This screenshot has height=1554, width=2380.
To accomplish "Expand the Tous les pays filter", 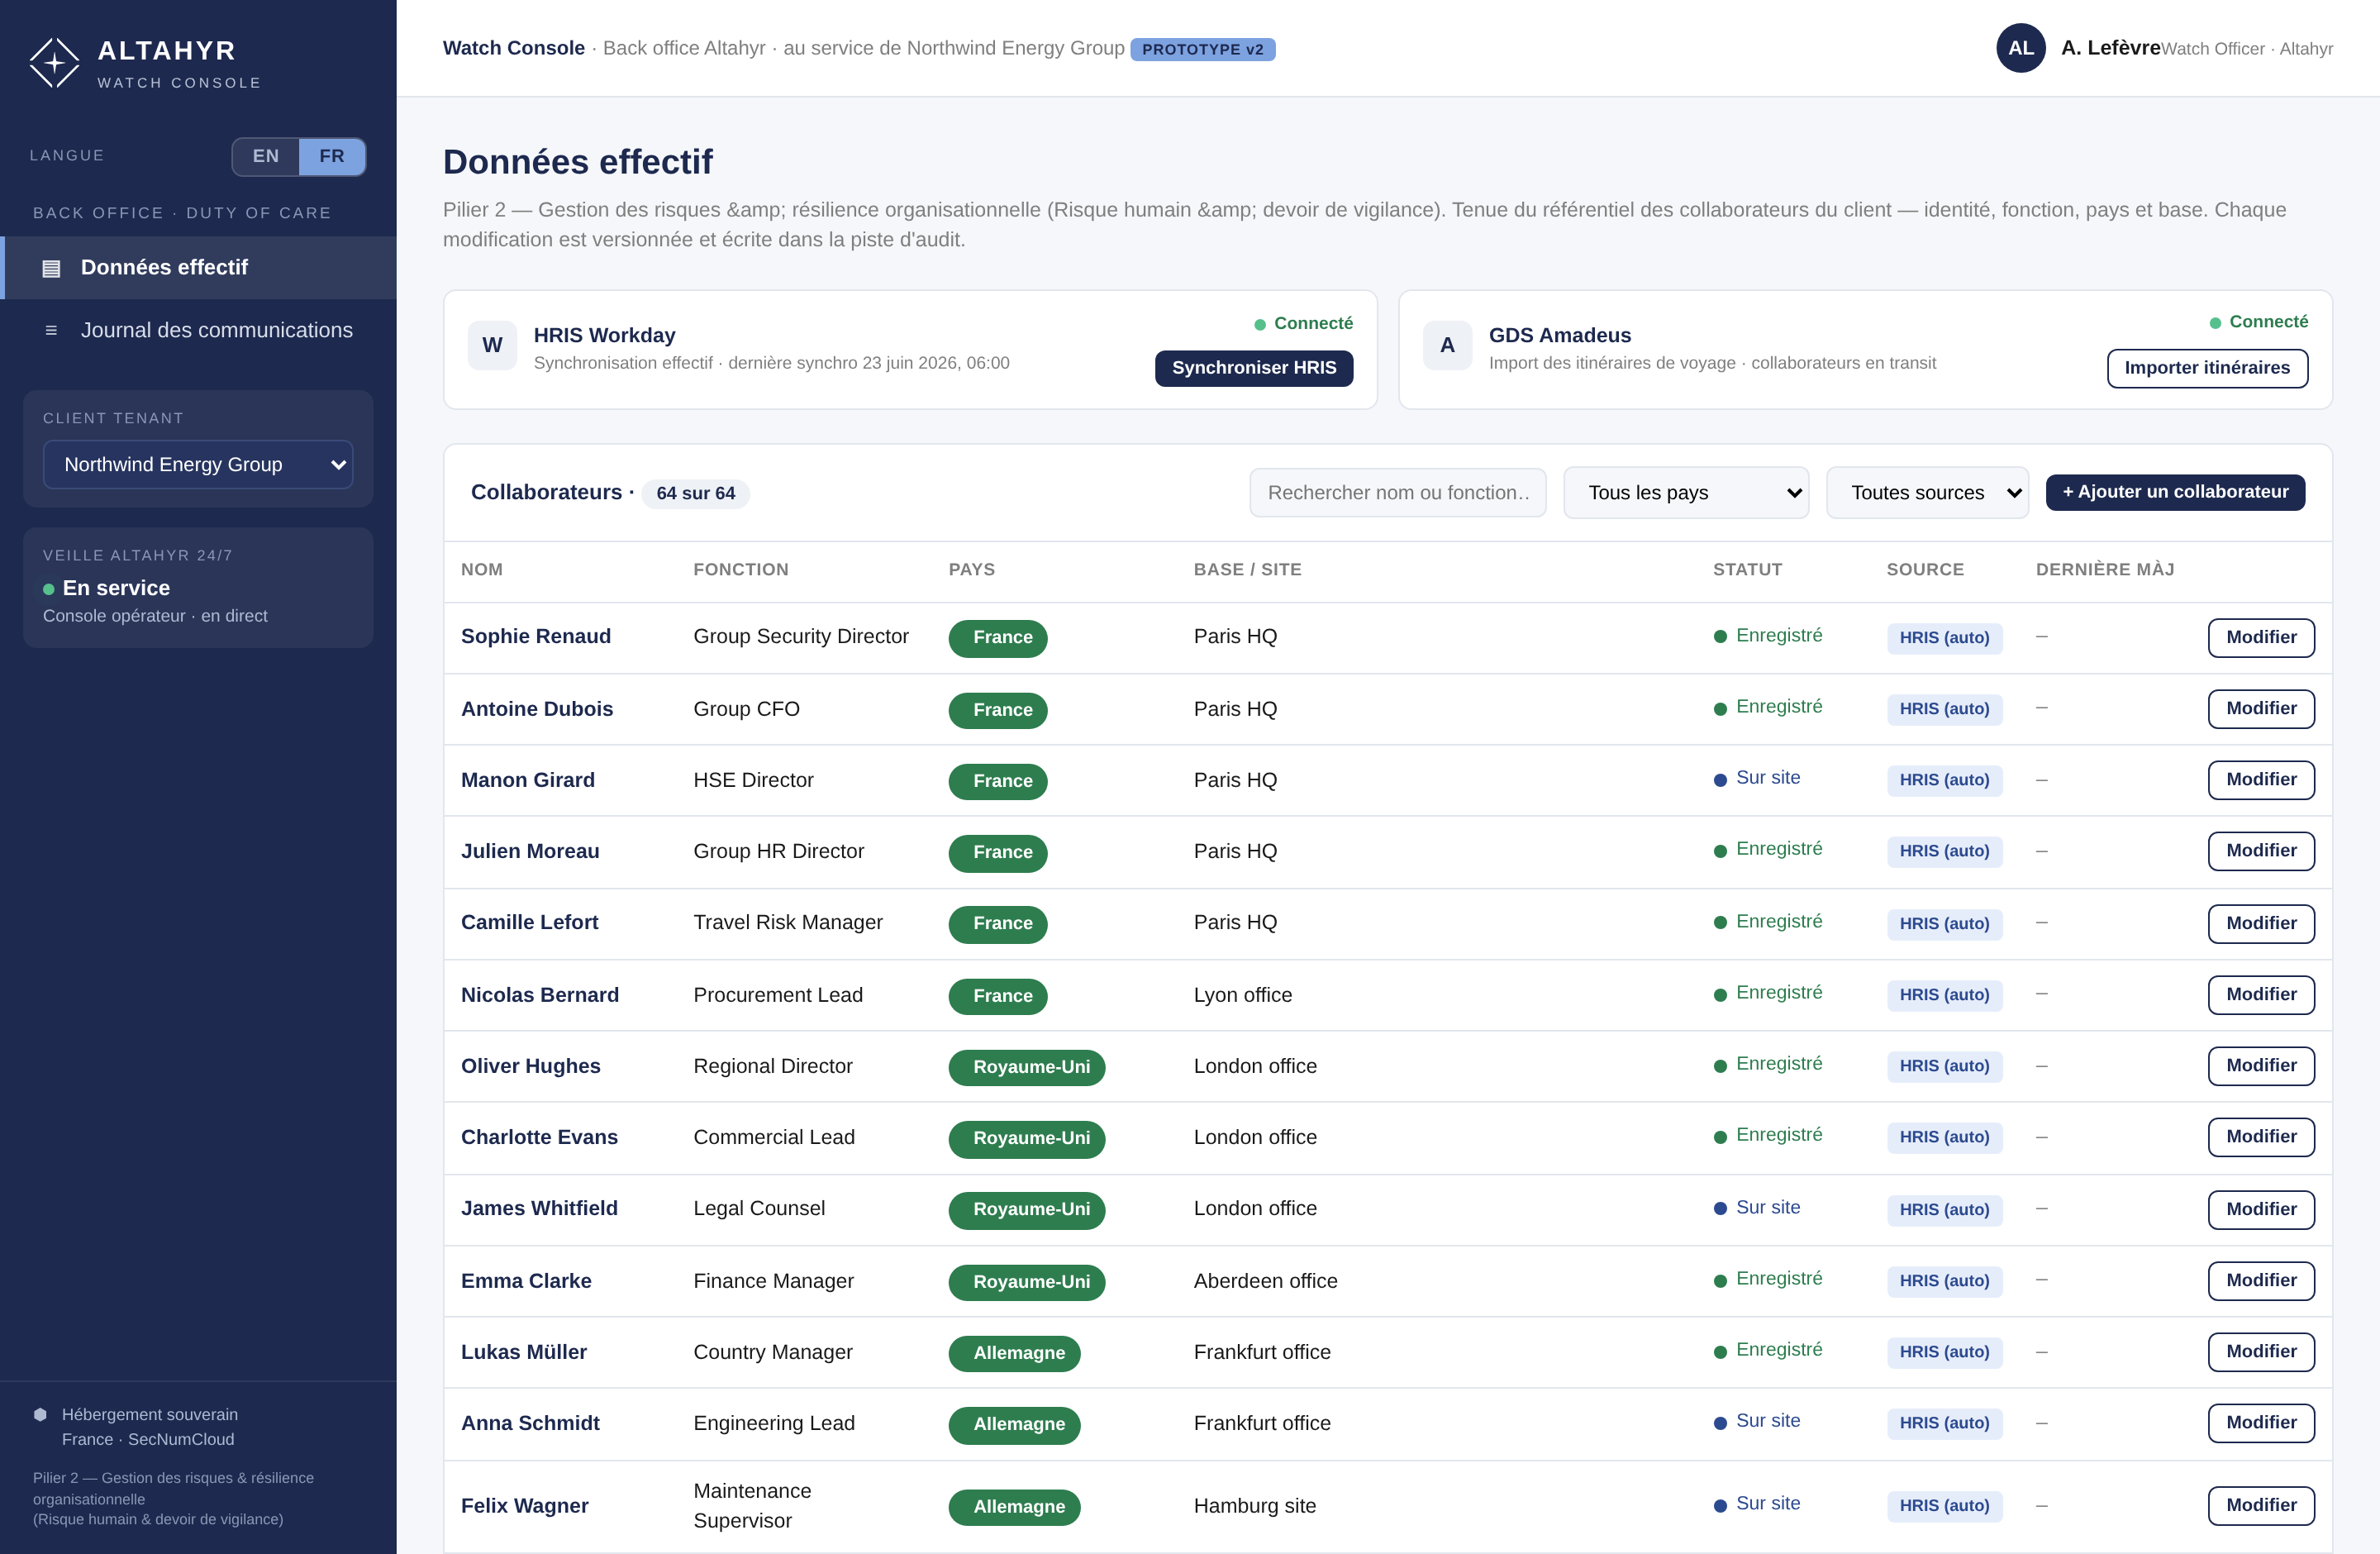I will (1686, 492).
